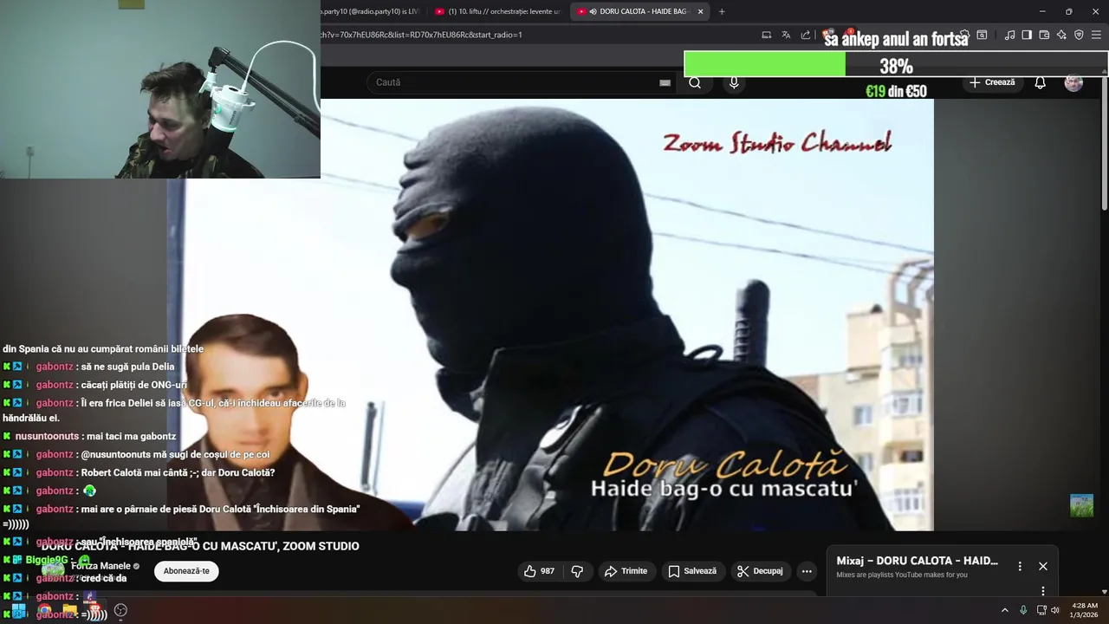Open the music note playlist icon in toolbar

coord(1009,35)
